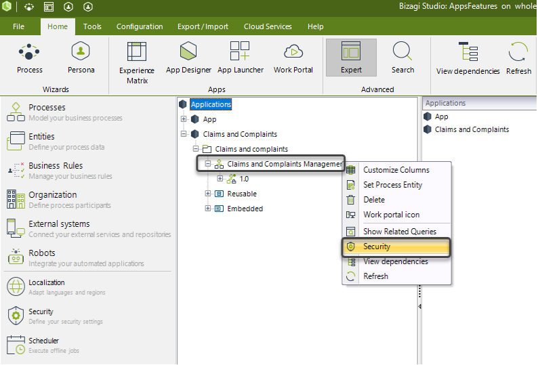Select Expert view button
Screen dimensions: 538x365
pyautogui.click(x=351, y=58)
